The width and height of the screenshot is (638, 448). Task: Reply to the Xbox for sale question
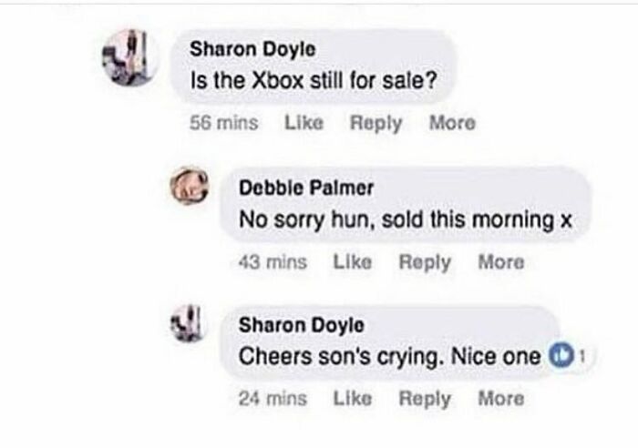tap(376, 123)
